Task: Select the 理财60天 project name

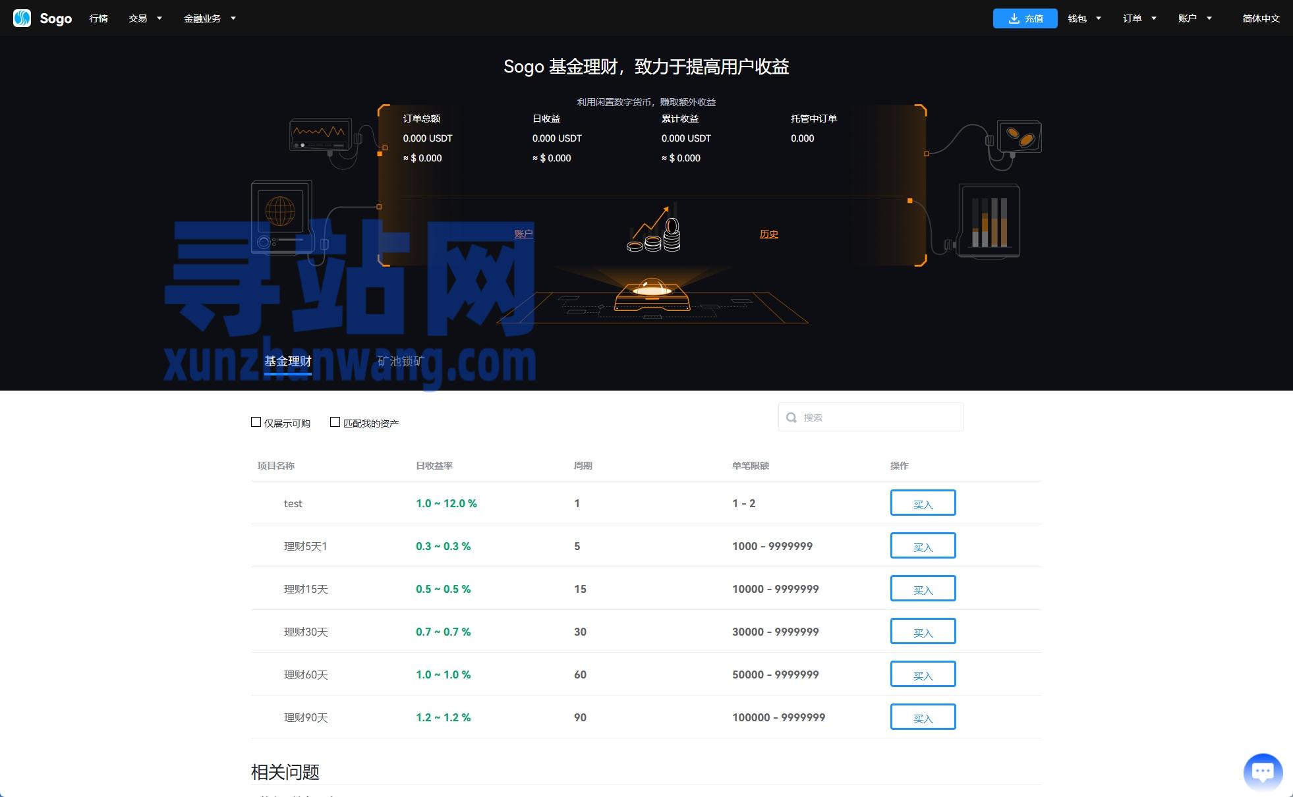Action: click(306, 674)
